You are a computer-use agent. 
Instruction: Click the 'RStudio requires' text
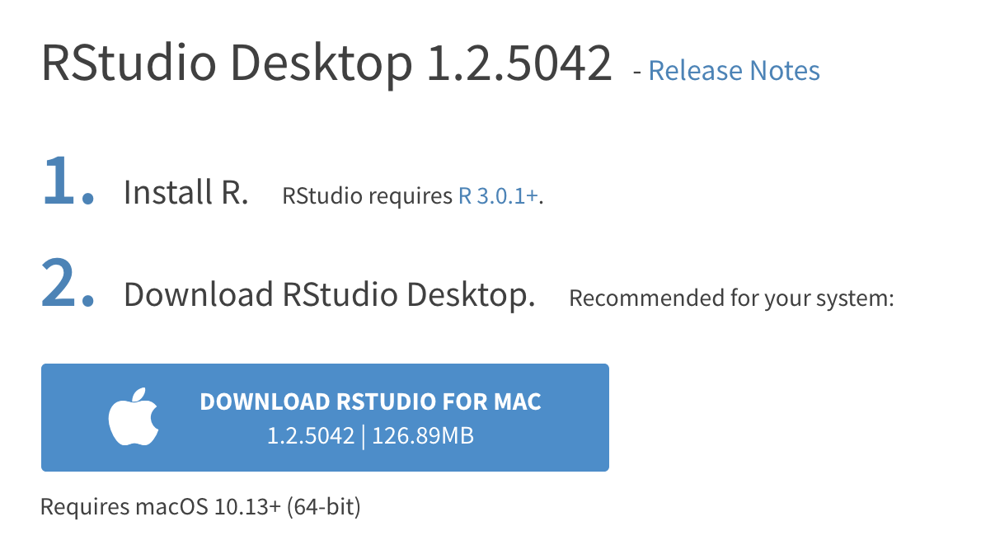tap(368, 196)
